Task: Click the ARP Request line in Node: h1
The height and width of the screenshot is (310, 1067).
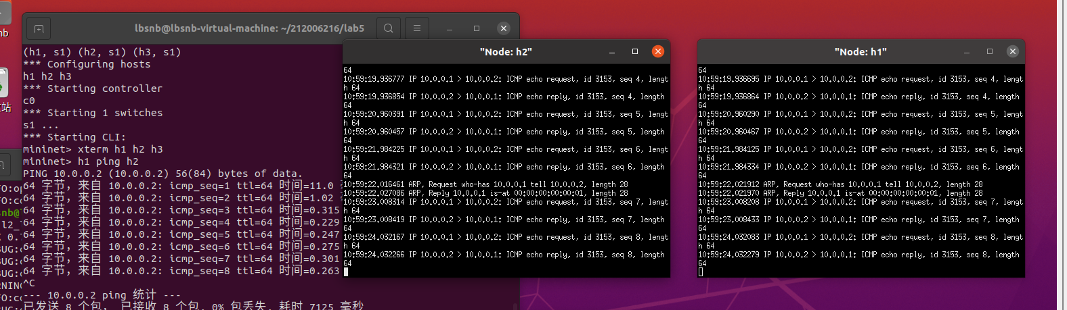Action: tap(840, 184)
